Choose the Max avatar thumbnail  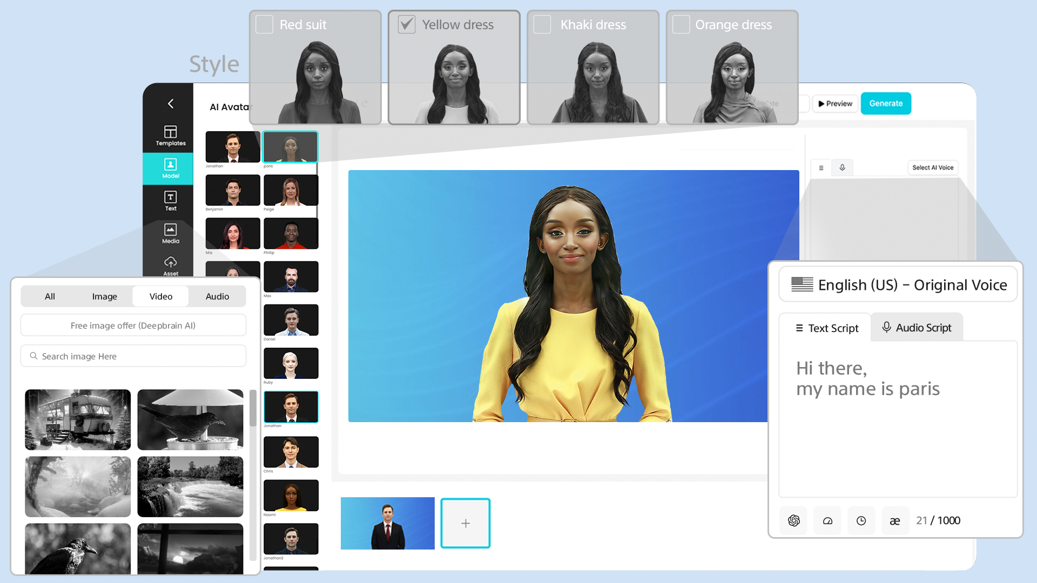click(291, 276)
